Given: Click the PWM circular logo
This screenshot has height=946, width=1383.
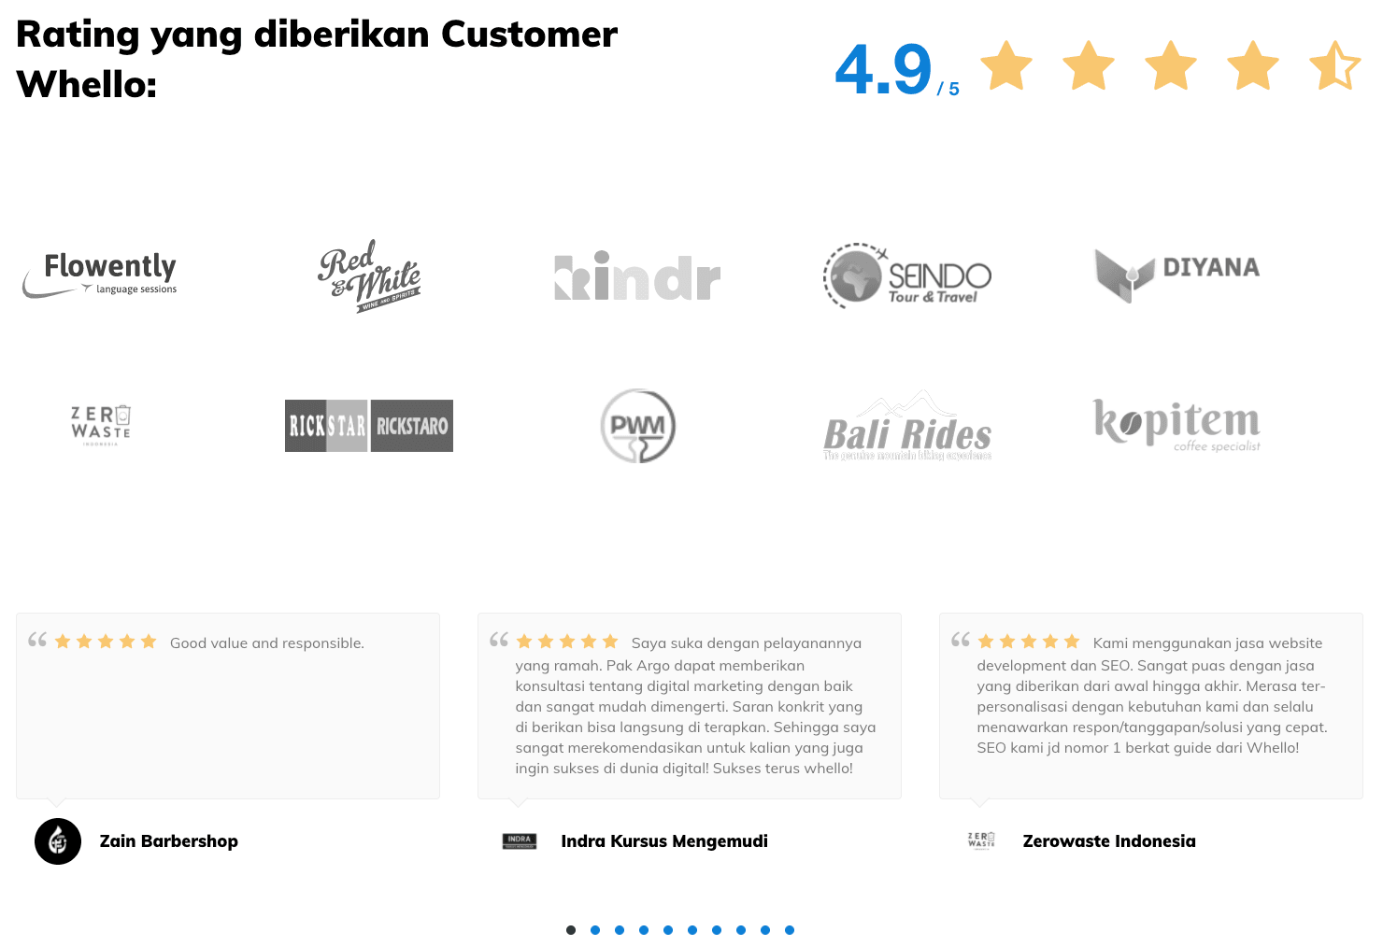Looking at the screenshot, I should 637,426.
